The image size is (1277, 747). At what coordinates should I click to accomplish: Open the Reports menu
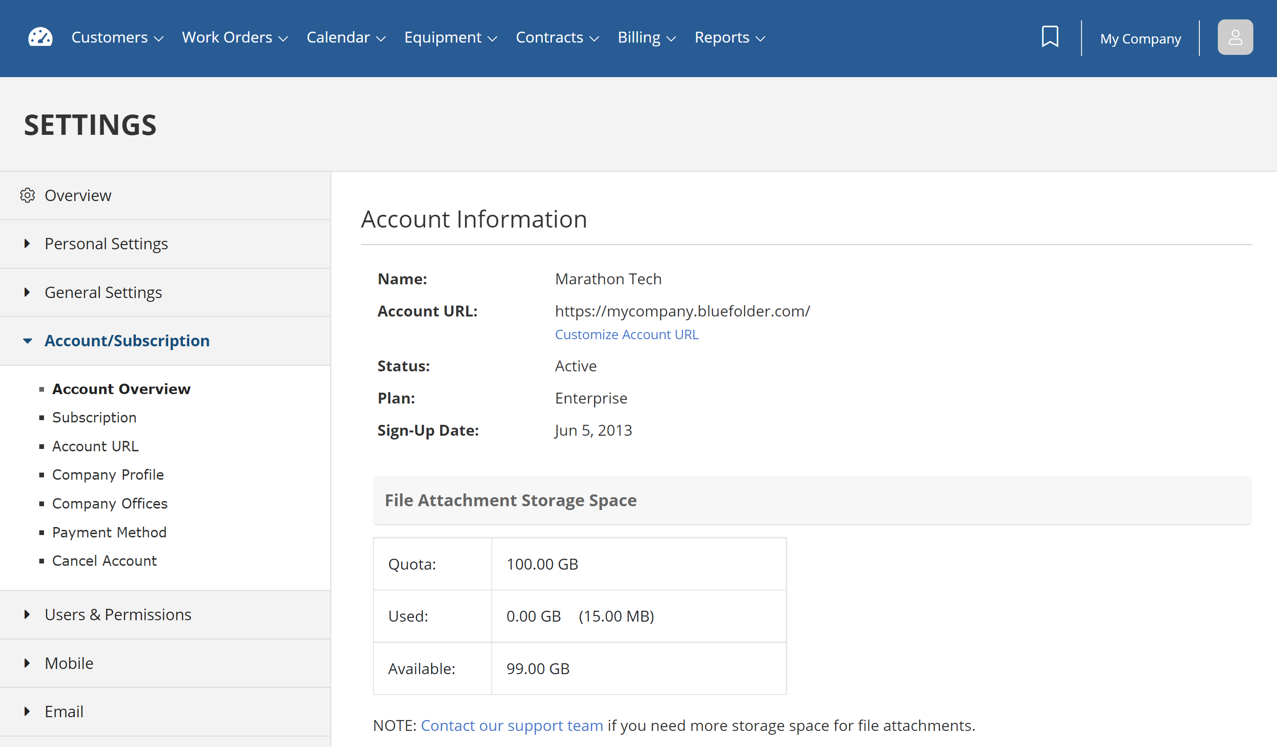click(729, 37)
